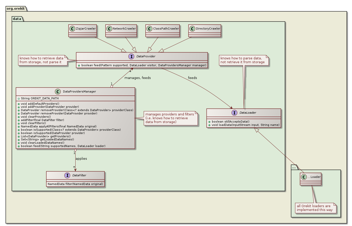Screen dimensions: 352x226
Task: Select the data package tab
Action: [17, 19]
